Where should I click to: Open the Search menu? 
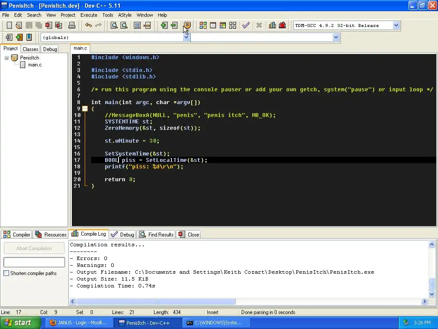tap(34, 15)
